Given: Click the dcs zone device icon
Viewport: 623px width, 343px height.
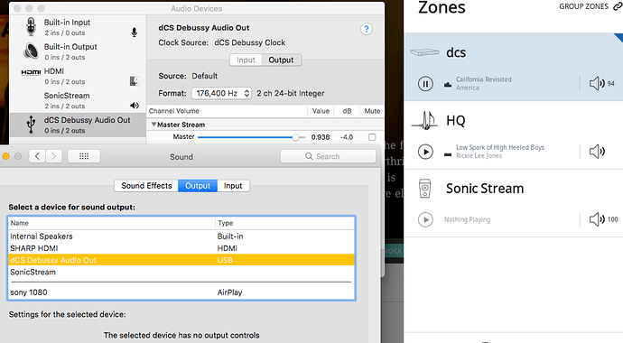Looking at the screenshot, I should pyautogui.click(x=424, y=52).
